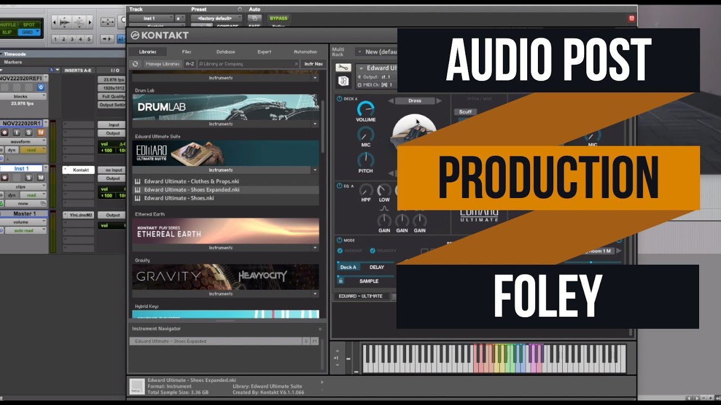
Task: Toggle the DECK A power icon
Action: [x=339, y=99]
